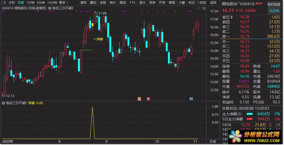284x145 pixels.
Task: Click 开资 toolbar button
Action: [162, 3]
